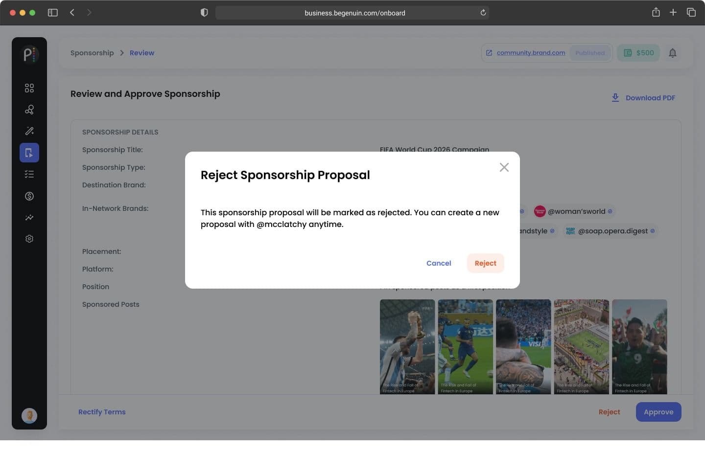Open the settings gear in sidebar
The height and width of the screenshot is (453, 705).
[x=29, y=239]
